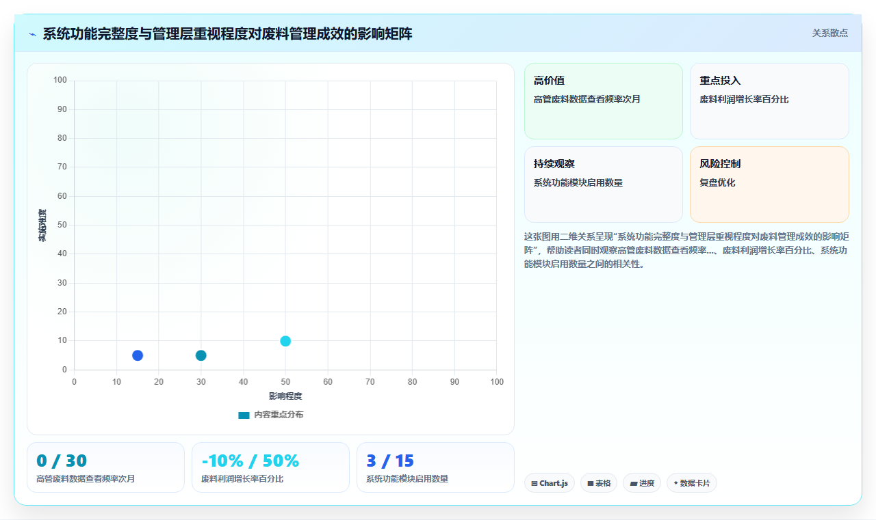
Task: Click the Chart.js chip icon
Action: pyautogui.click(x=534, y=483)
